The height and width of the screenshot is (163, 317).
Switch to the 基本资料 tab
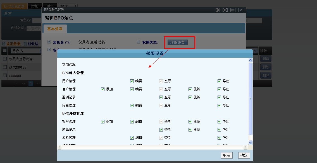pyautogui.click(x=55, y=29)
